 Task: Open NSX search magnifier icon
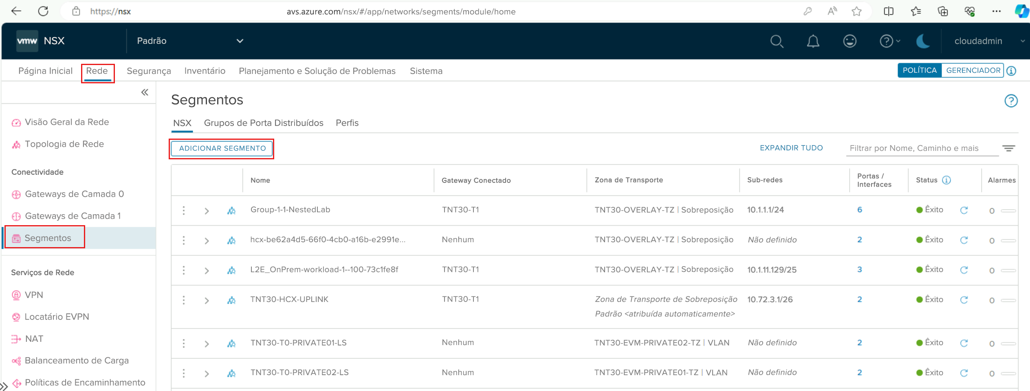pyautogui.click(x=777, y=41)
